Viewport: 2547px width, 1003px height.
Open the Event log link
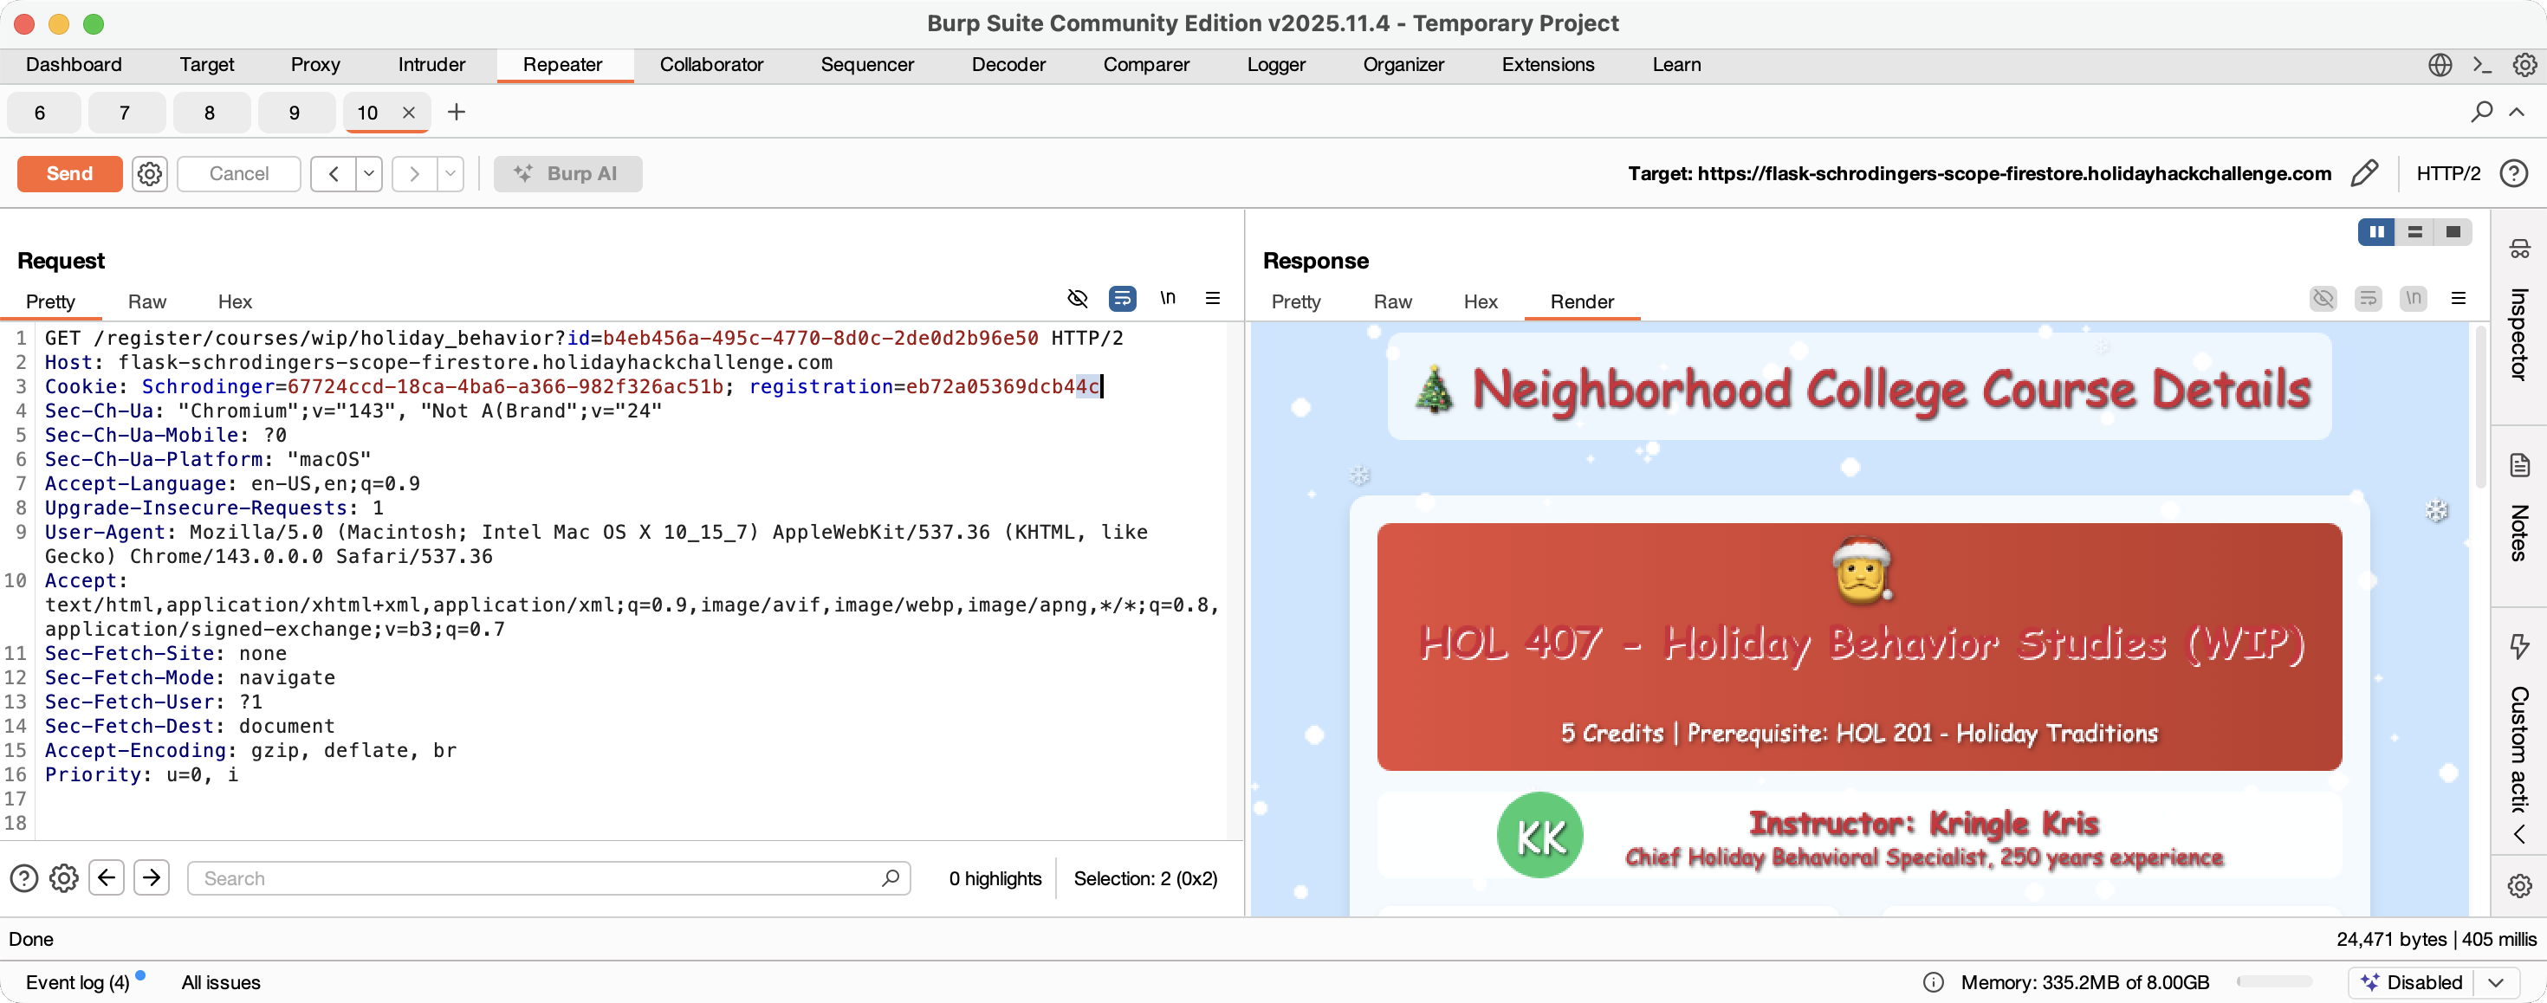tap(77, 982)
